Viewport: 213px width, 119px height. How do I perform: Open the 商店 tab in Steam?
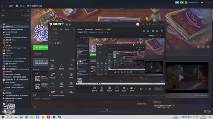point(11,6)
